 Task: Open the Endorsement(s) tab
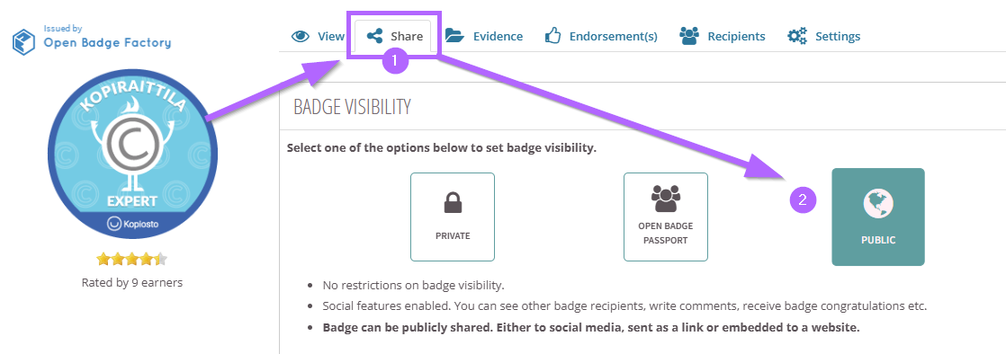coord(601,36)
